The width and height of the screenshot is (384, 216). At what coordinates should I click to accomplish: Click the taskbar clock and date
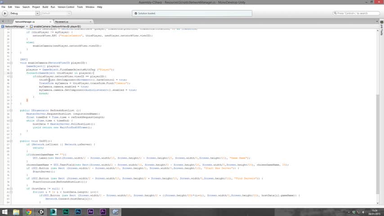(x=375, y=212)
